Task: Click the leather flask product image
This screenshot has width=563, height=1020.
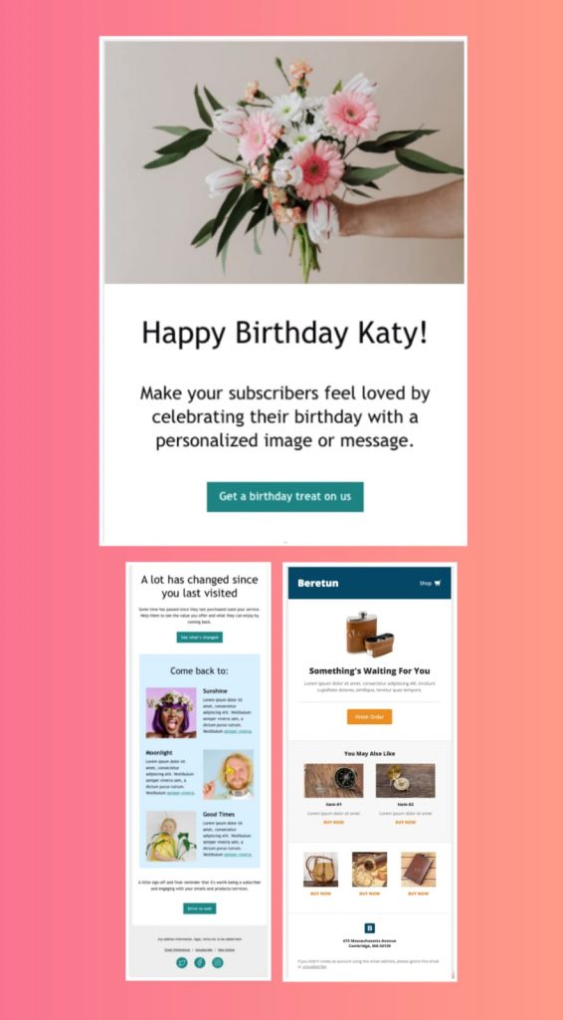Action: click(x=369, y=633)
